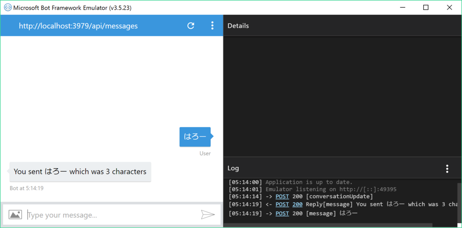Viewport: 462px width, 228px height.
Task: Click the refresh conversation icon
Action: tap(191, 26)
